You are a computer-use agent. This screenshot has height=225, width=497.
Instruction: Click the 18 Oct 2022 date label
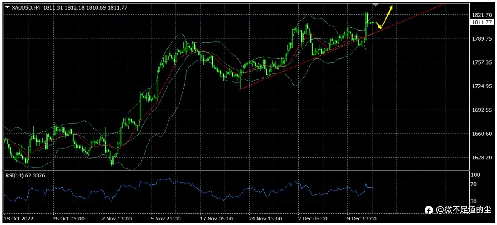coord(18,219)
